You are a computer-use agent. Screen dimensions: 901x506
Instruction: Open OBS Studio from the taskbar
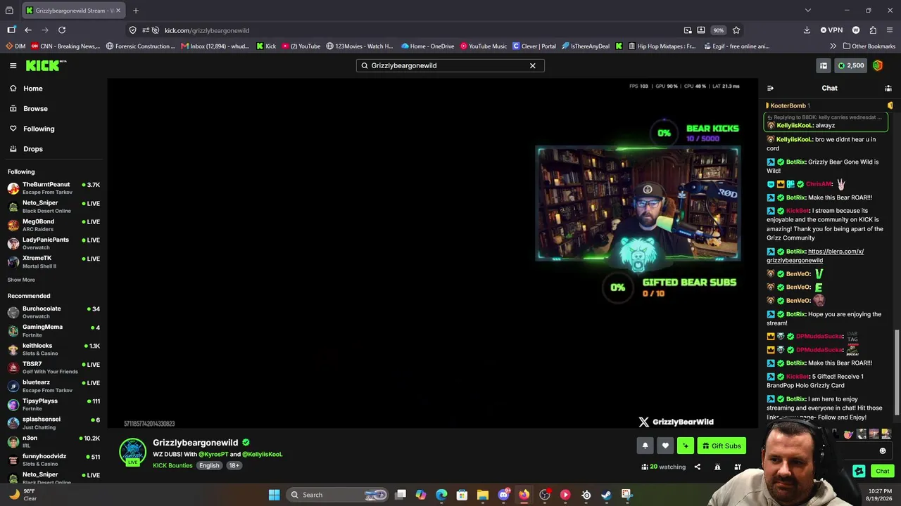[x=545, y=495]
